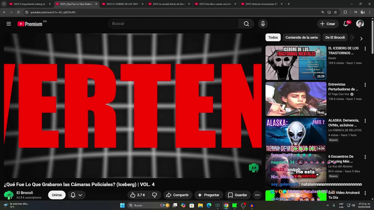Open the Chrome tab search dropdown

[4, 4]
